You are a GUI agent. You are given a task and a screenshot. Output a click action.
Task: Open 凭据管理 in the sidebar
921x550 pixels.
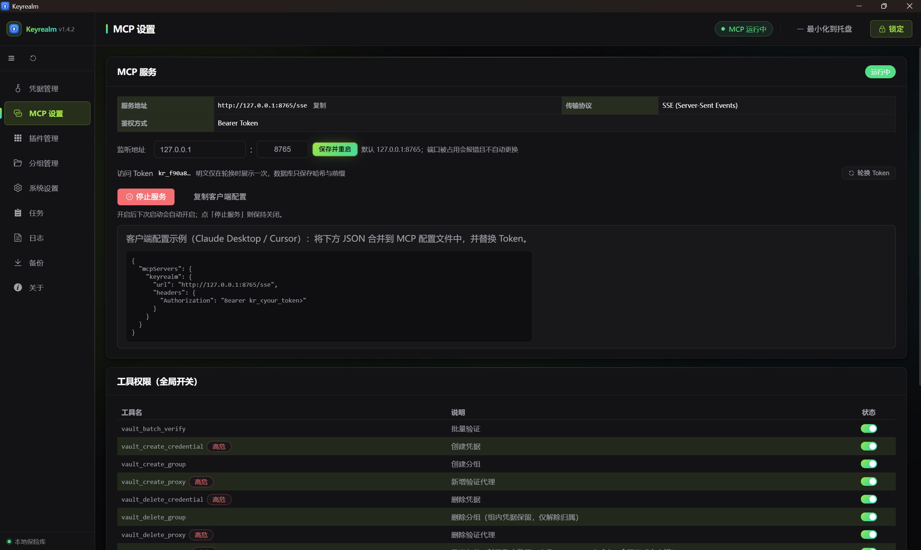click(x=47, y=88)
